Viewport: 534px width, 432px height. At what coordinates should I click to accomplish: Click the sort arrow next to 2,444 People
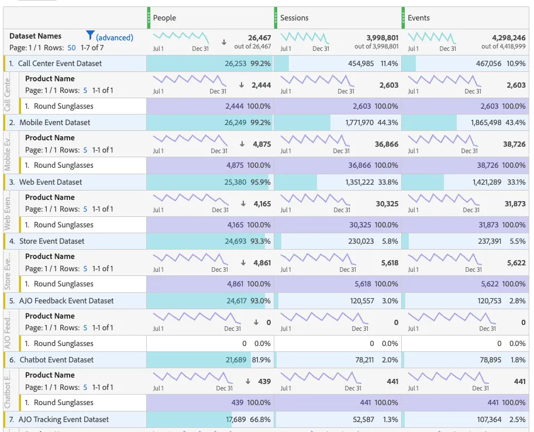pyautogui.click(x=242, y=85)
